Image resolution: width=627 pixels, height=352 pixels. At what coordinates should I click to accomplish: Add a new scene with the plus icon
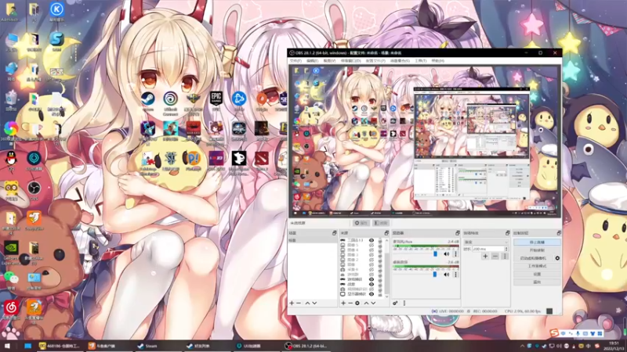pos(292,304)
